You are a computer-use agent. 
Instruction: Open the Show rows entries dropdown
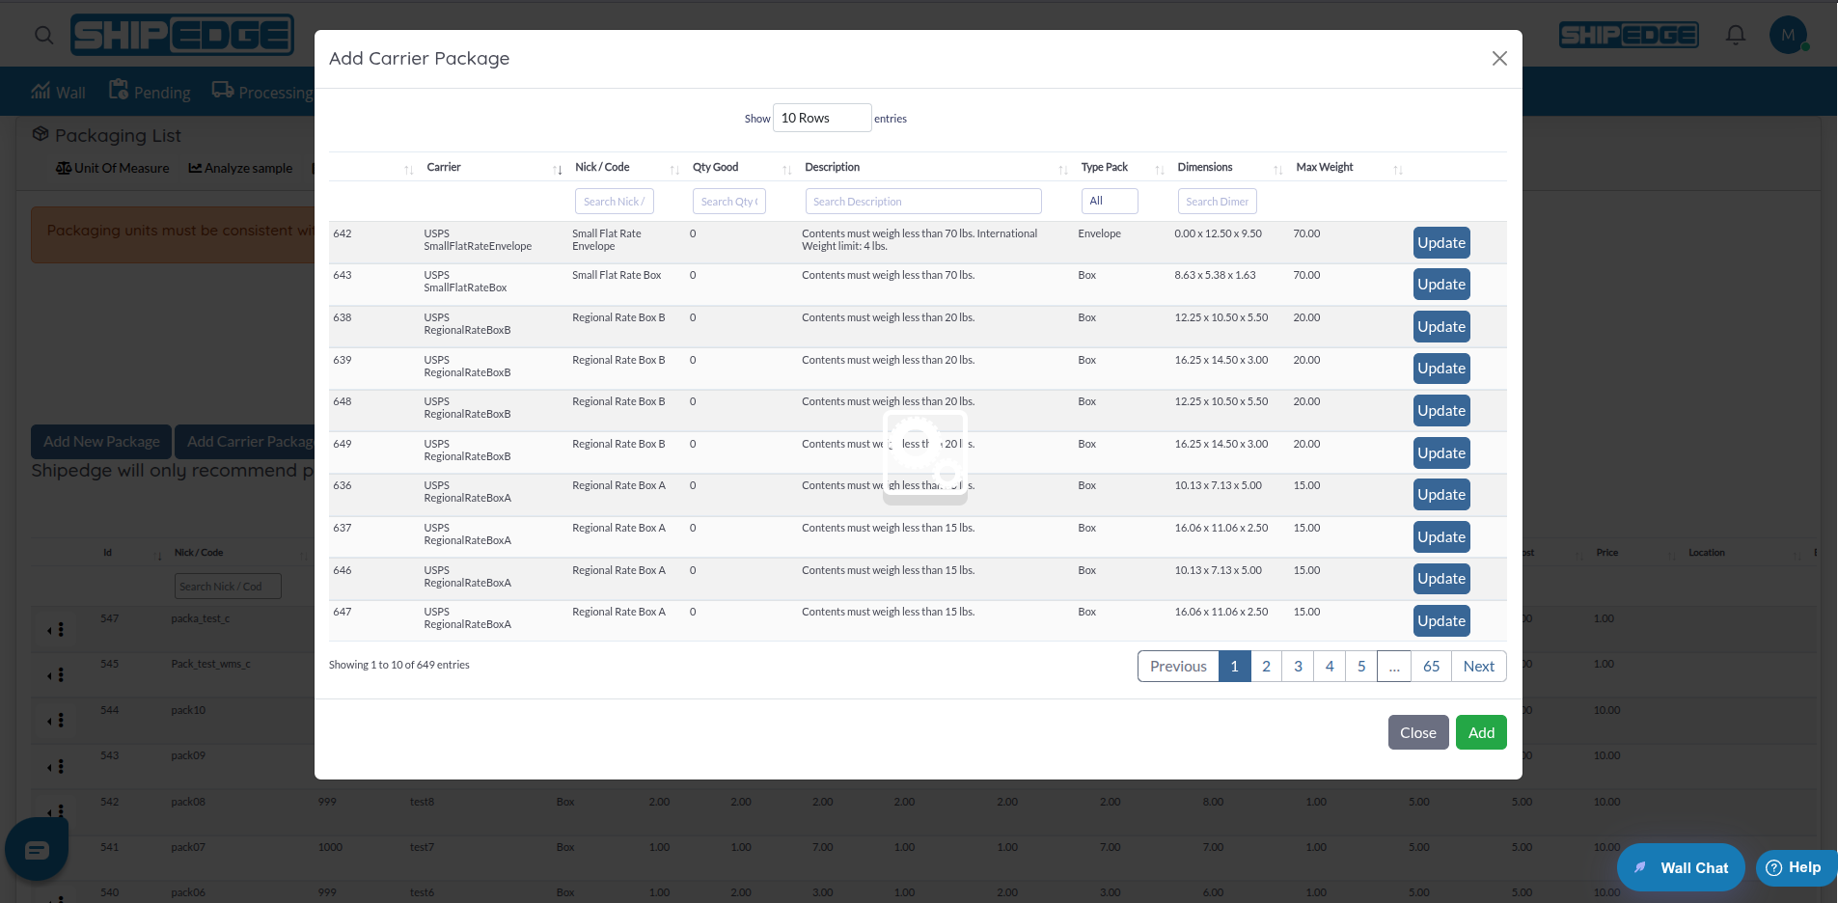tap(821, 118)
